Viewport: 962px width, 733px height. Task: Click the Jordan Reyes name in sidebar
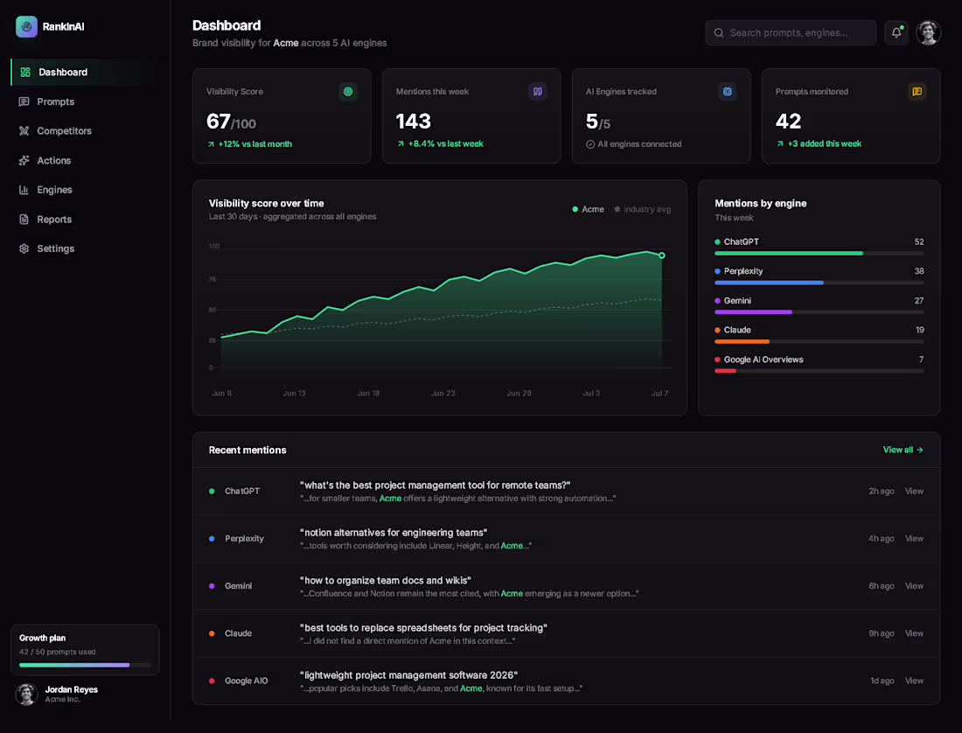tap(71, 689)
